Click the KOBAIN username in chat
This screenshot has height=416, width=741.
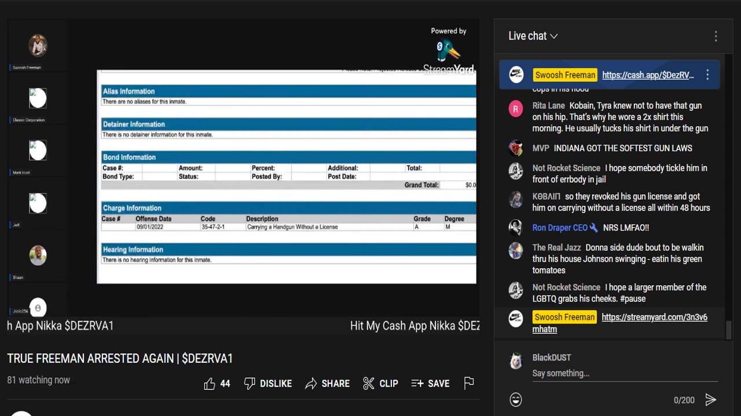(x=546, y=196)
